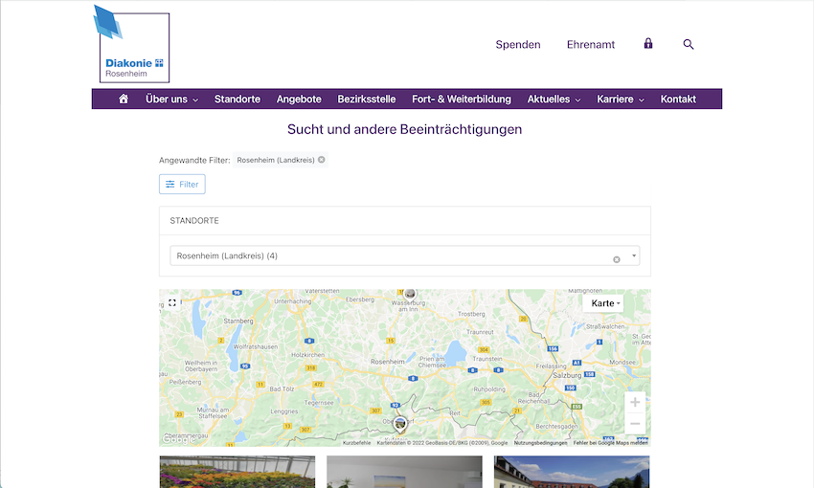This screenshot has width=814, height=488.
Task: Zoom out on the map
Action: coord(635,423)
